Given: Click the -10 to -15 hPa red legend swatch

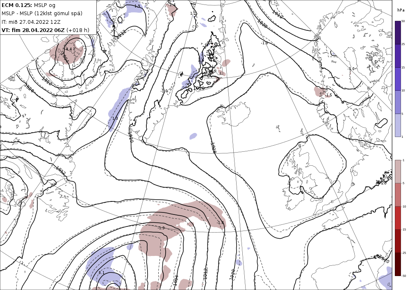Looking at the screenshot, I should point(398,218).
